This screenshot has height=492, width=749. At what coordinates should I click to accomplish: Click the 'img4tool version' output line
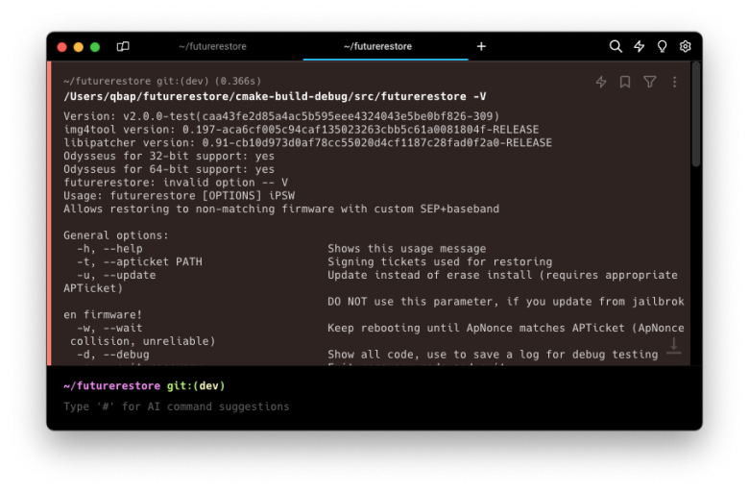coord(301,130)
